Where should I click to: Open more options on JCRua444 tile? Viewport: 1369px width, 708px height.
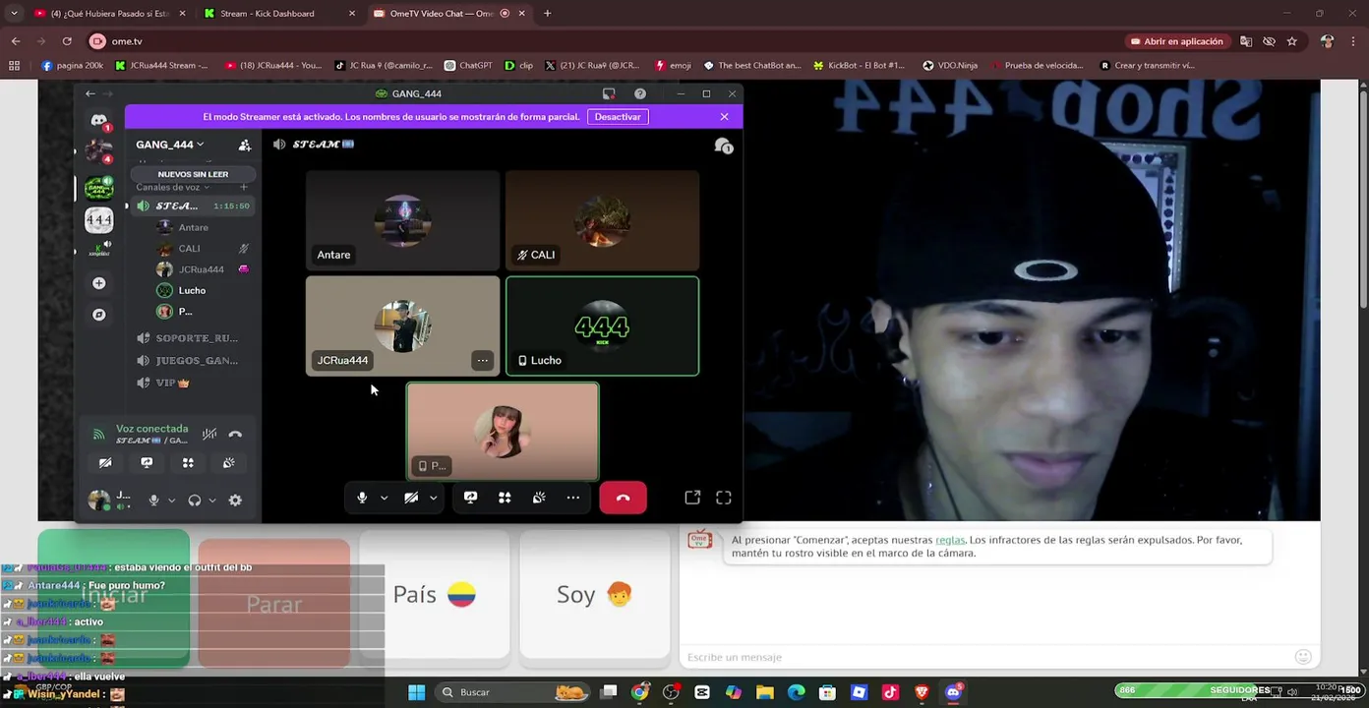[x=482, y=360]
